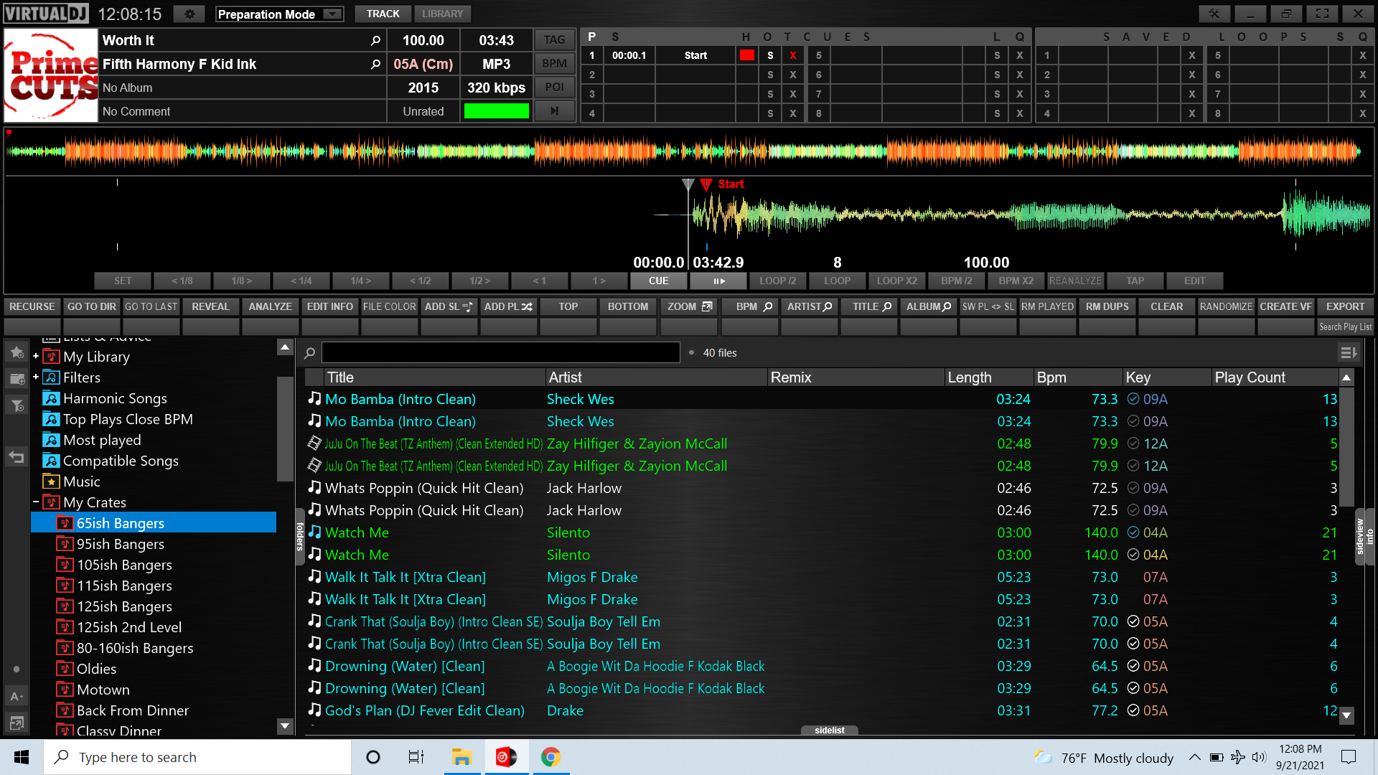Click the play/pause button
Image resolution: width=1378 pixels, height=775 pixels.
tap(719, 281)
